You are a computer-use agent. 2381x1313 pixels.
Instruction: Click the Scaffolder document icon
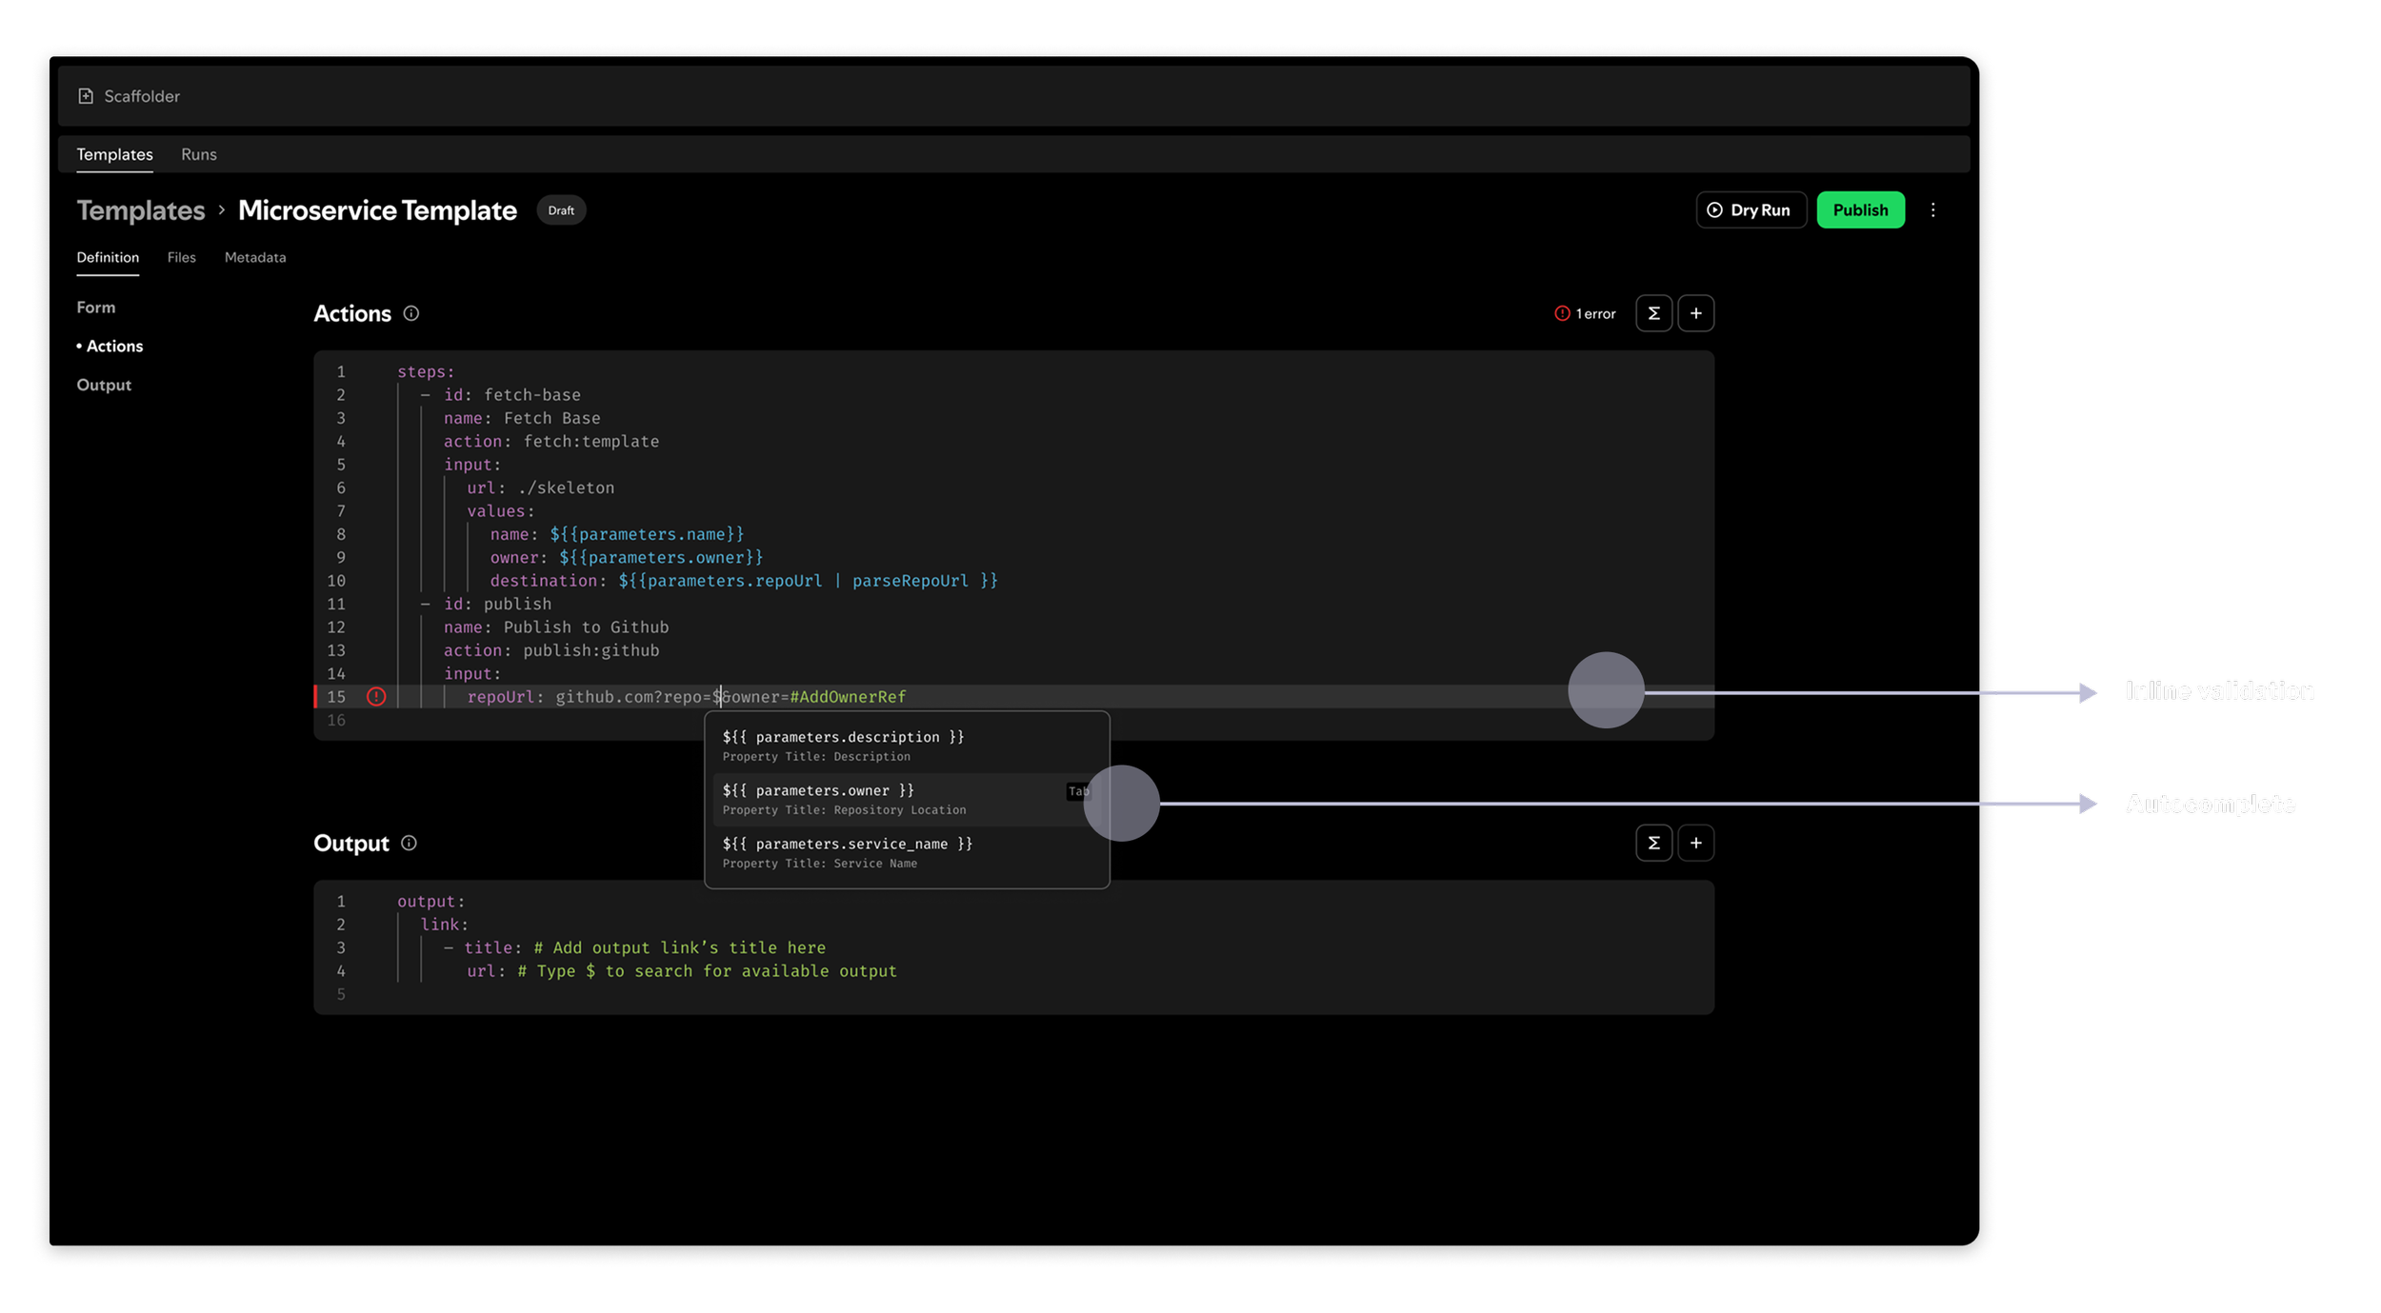click(x=86, y=96)
